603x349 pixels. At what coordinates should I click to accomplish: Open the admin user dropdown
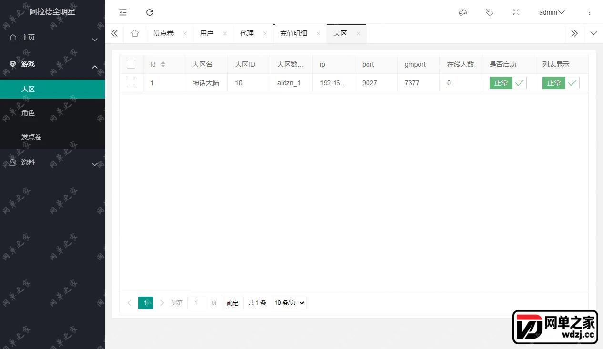pos(552,12)
